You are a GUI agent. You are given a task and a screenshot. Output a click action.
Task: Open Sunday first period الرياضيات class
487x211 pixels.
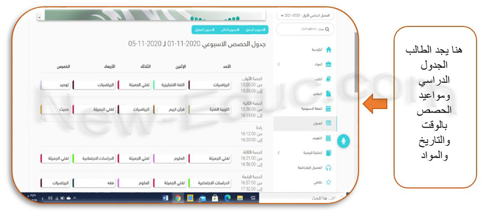point(209,84)
